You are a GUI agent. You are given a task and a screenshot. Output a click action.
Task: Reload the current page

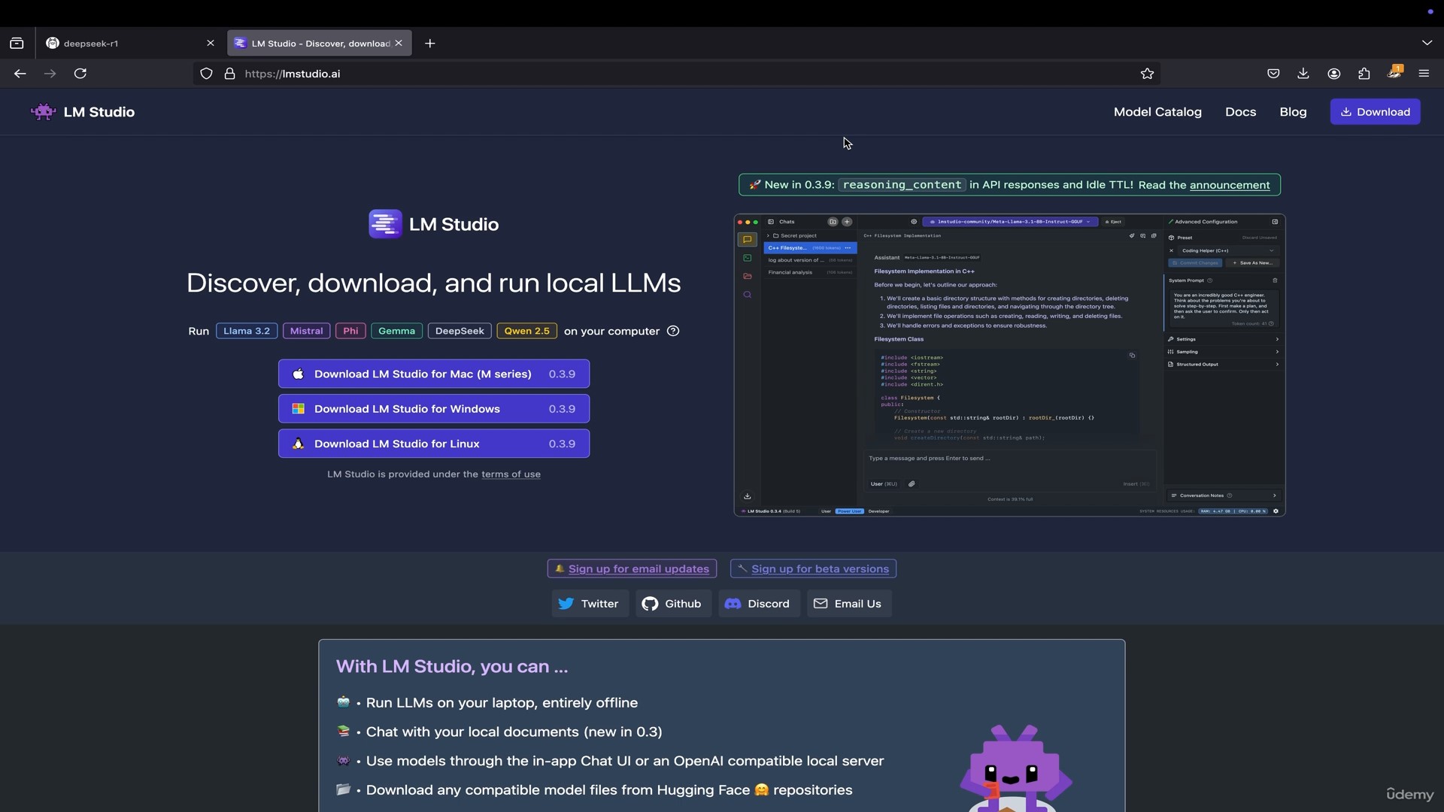coord(80,74)
